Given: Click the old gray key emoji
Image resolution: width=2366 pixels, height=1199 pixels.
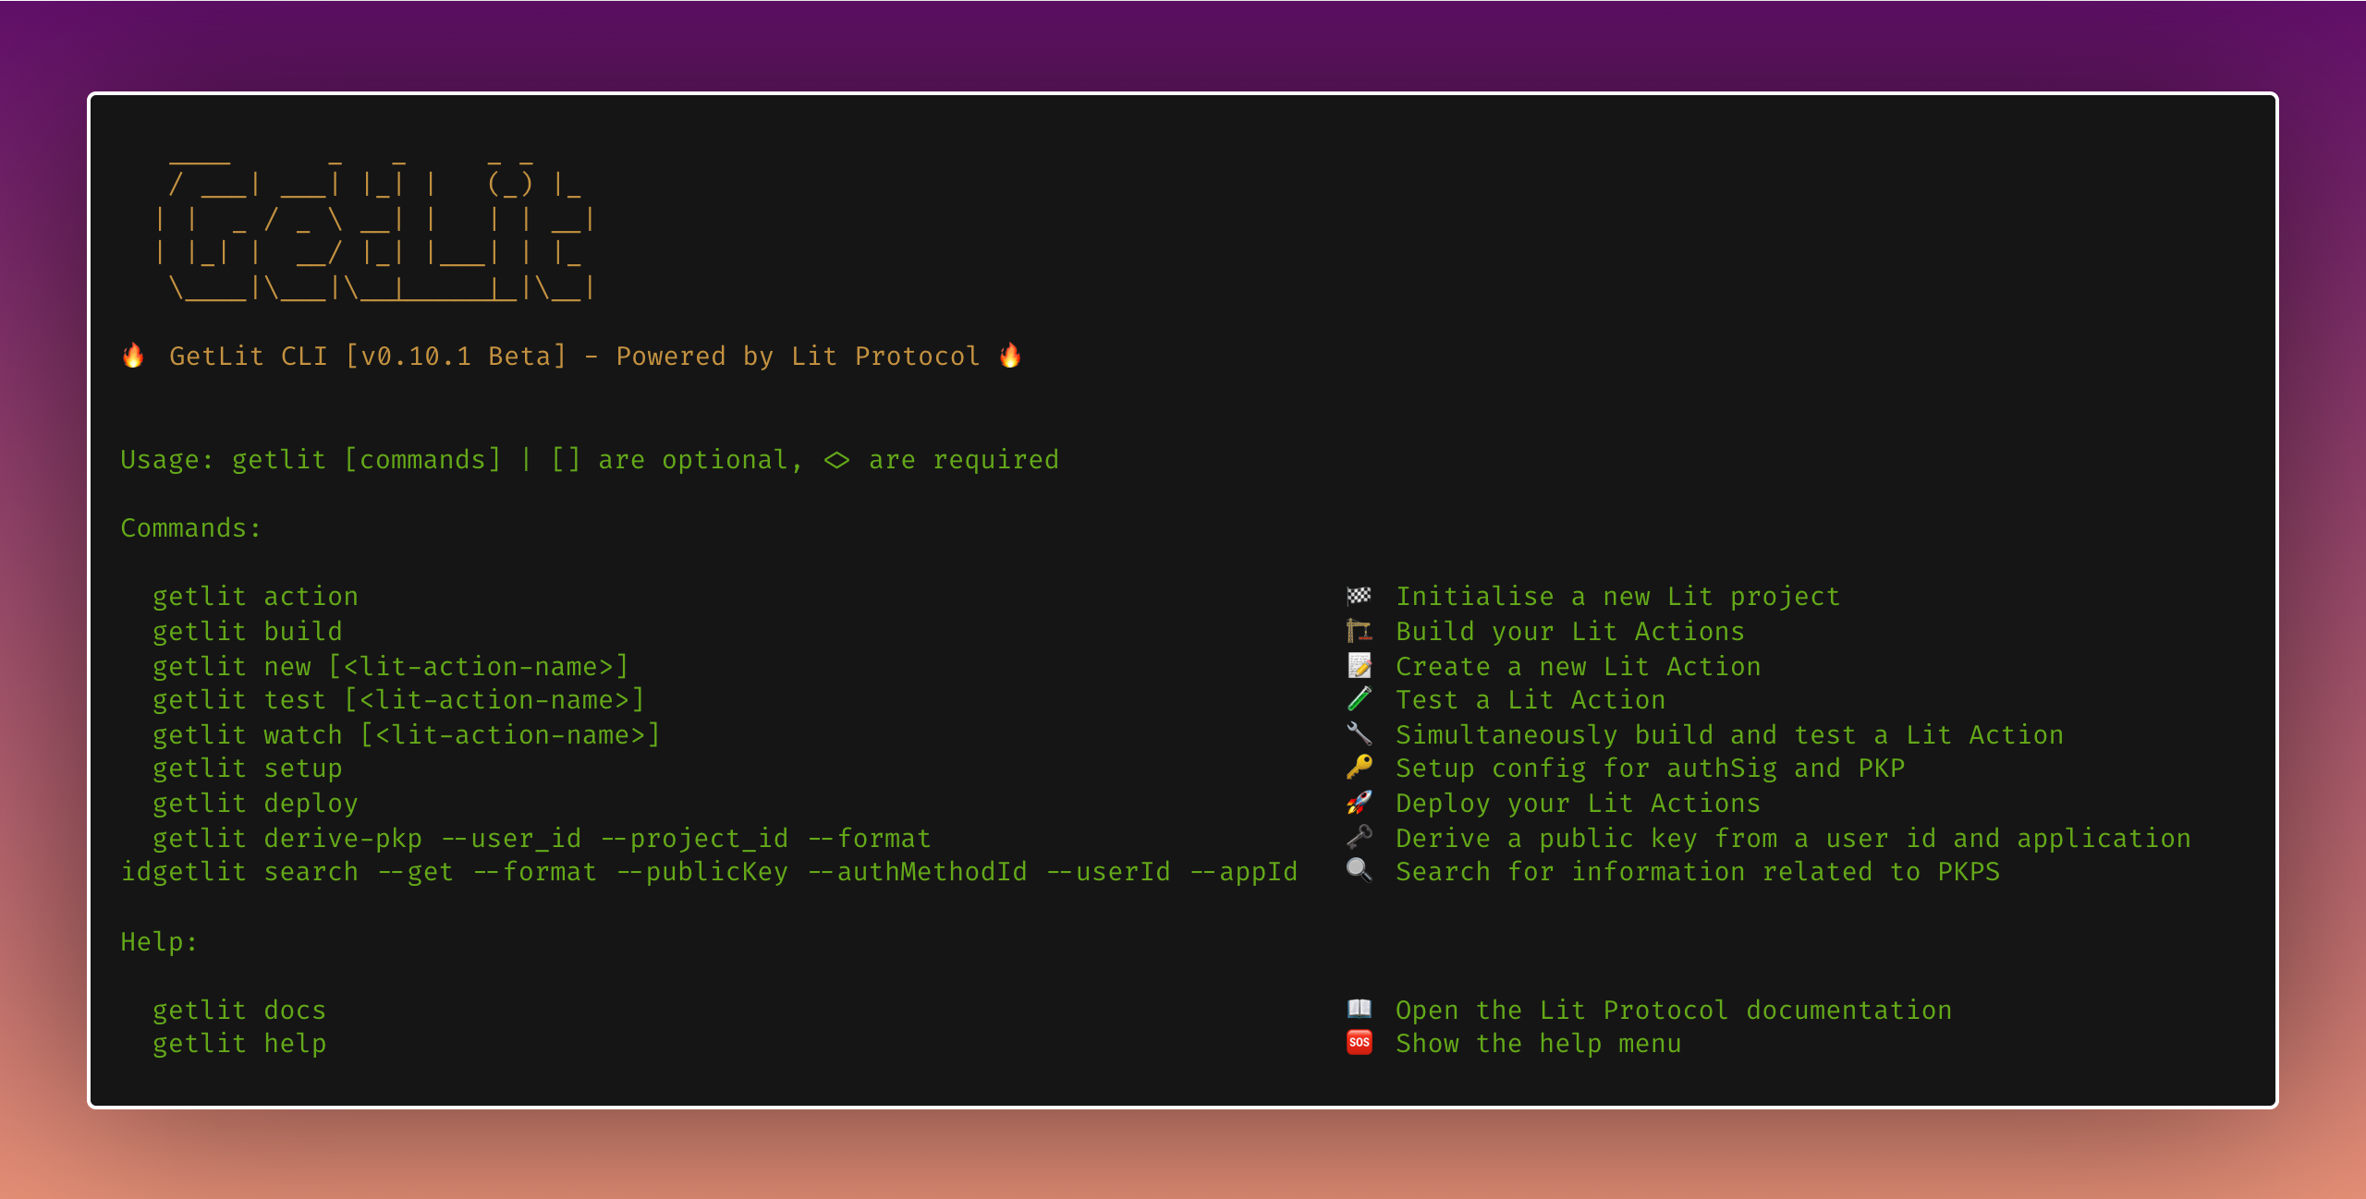Looking at the screenshot, I should click(x=1359, y=837).
